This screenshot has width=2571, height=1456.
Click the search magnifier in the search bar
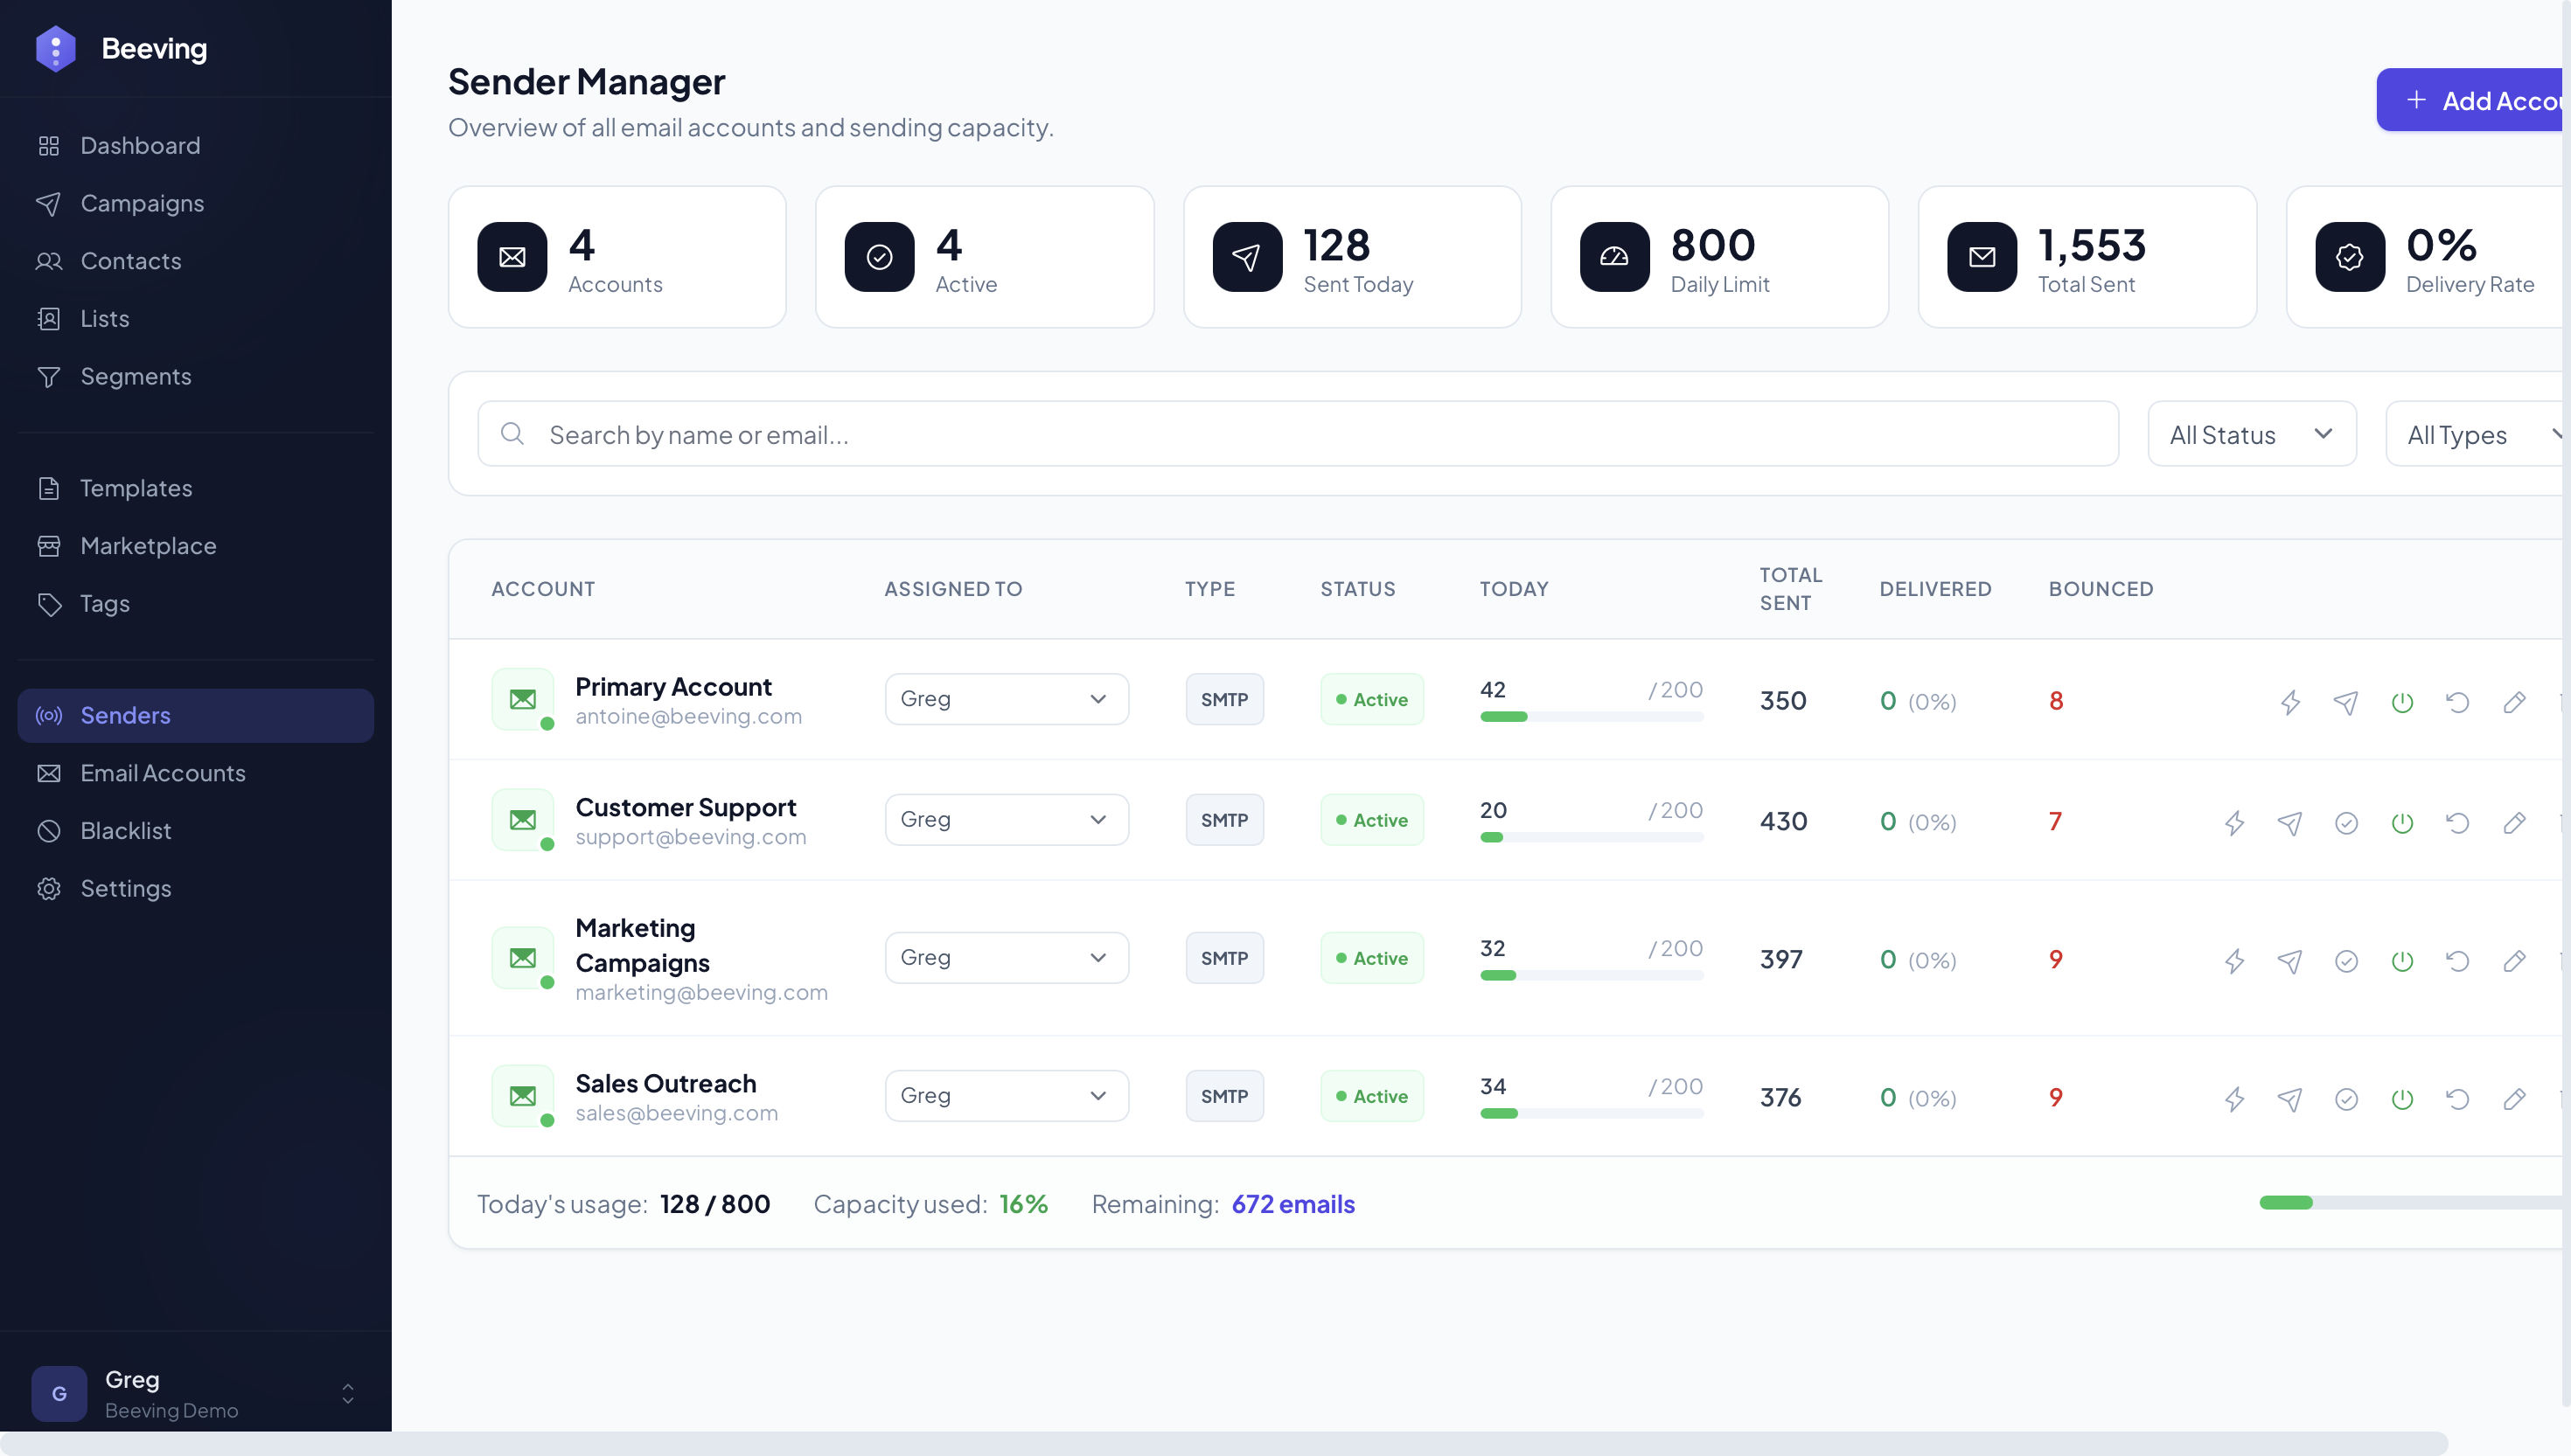click(513, 434)
